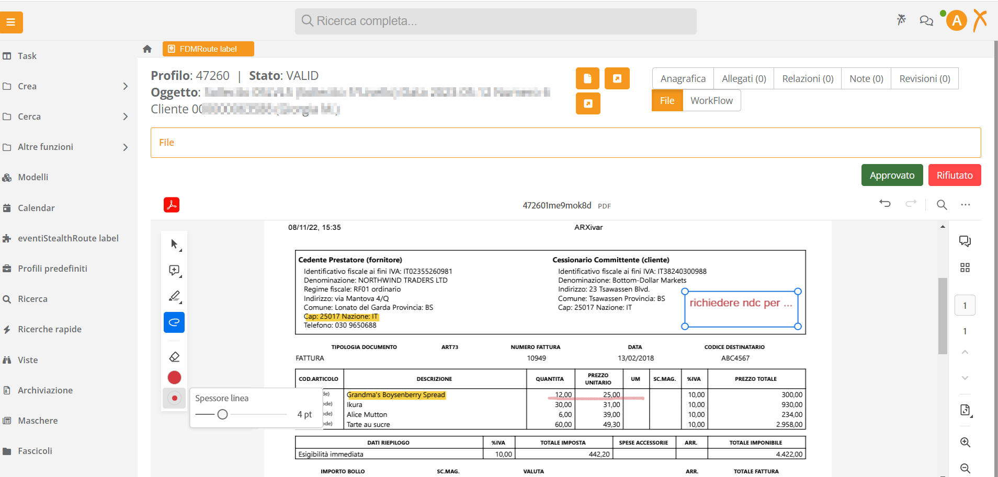Screen dimensions: 998x477
Task: Click the file name 472601me9mok8d
Action: point(557,205)
